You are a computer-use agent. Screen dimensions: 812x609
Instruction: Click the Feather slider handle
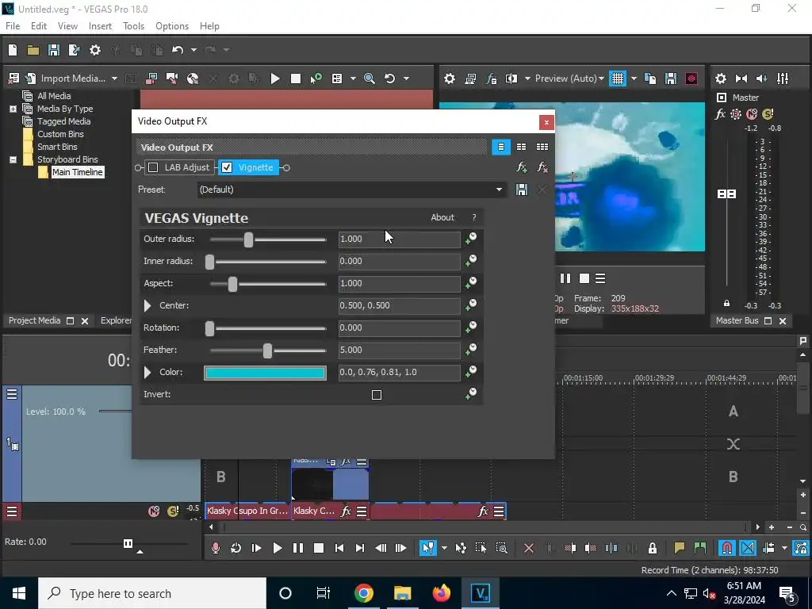tap(267, 350)
